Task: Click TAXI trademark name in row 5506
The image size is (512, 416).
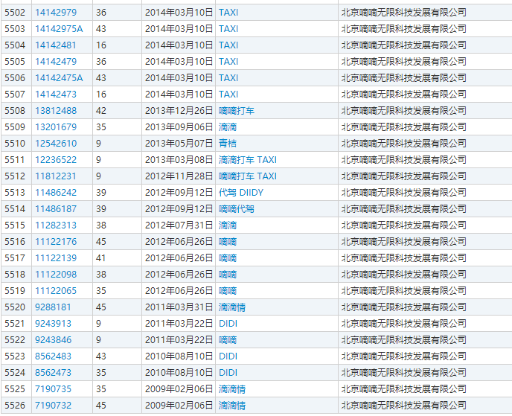Action: click(x=228, y=77)
